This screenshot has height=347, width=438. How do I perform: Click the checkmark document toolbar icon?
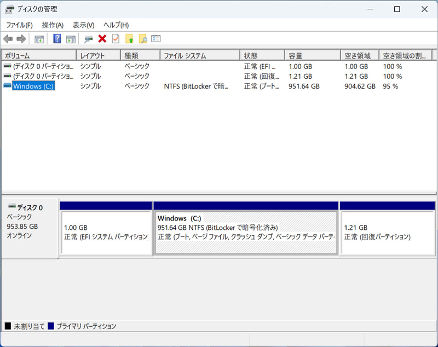[x=115, y=38]
